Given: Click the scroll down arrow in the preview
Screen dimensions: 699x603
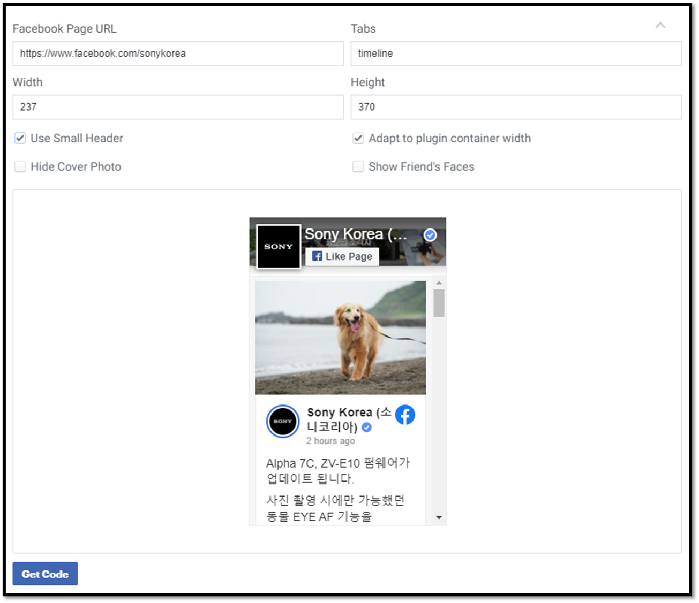Looking at the screenshot, I should (439, 517).
